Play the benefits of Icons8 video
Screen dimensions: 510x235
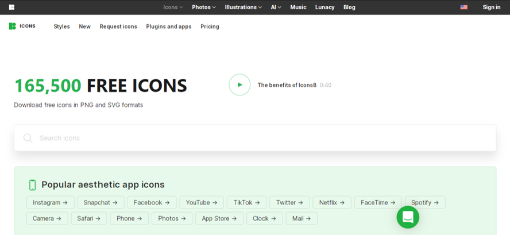[239, 85]
